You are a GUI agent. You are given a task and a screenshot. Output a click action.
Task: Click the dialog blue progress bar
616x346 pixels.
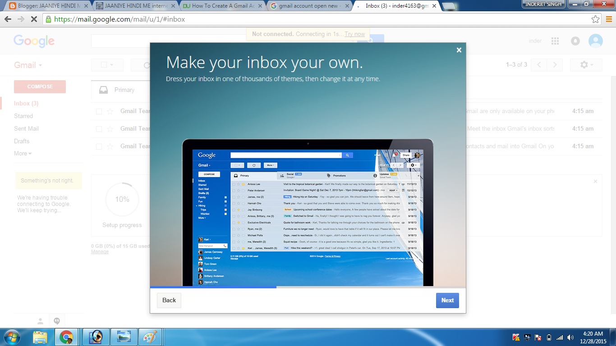213,287
